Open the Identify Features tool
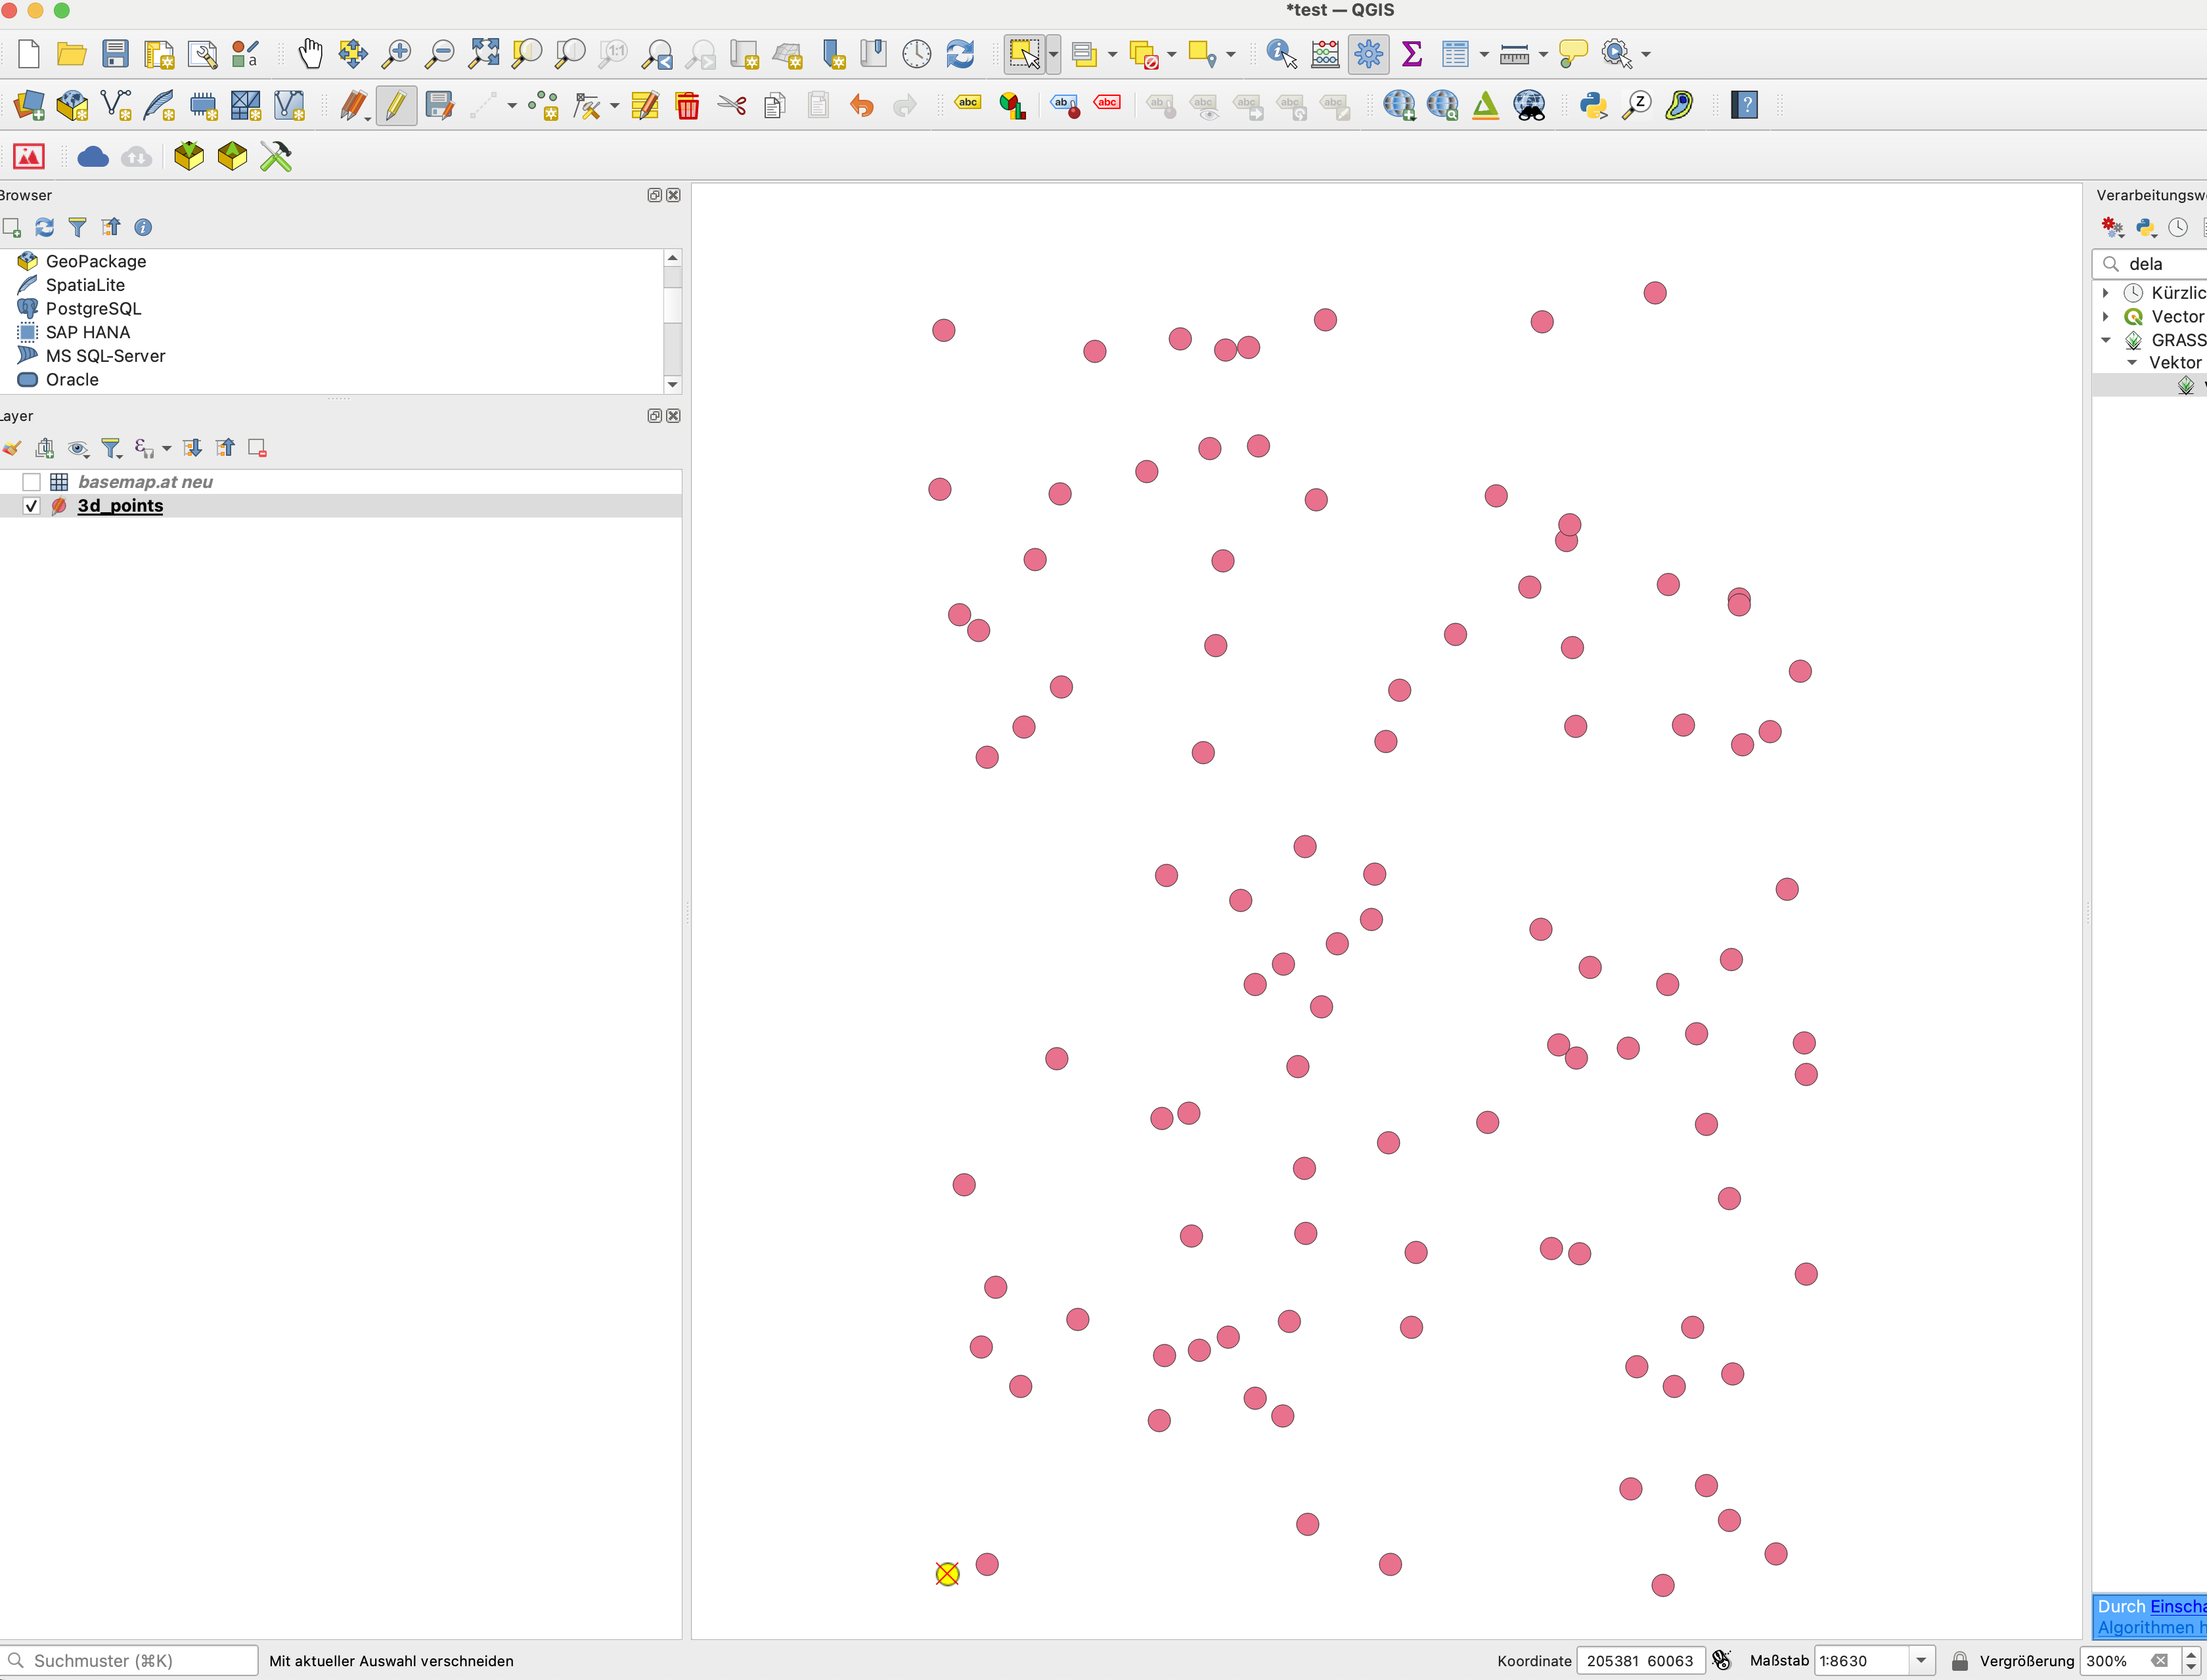The width and height of the screenshot is (2207, 1680). click(1281, 54)
